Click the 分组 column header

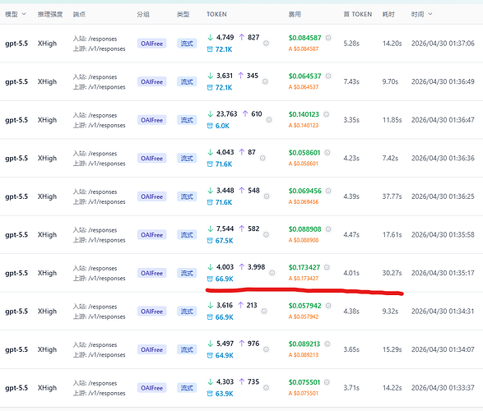[143, 14]
